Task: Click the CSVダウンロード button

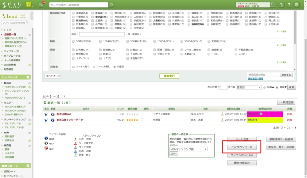Action: click(242, 147)
